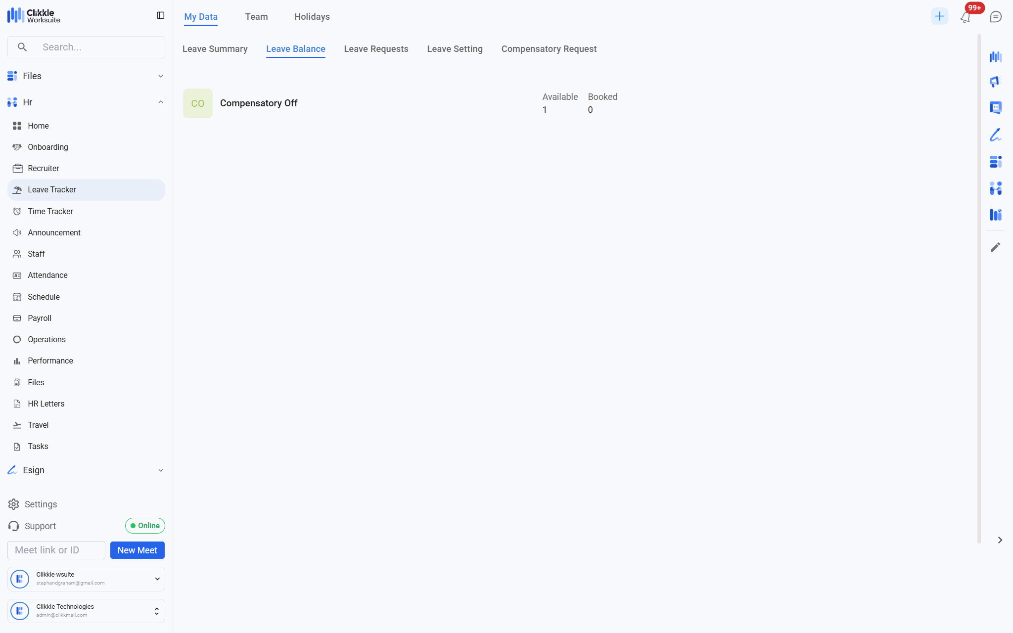Open the notifications bell
The height and width of the screenshot is (633, 1013).
[965, 17]
